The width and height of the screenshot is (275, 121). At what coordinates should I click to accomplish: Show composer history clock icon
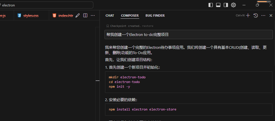click(256, 15)
